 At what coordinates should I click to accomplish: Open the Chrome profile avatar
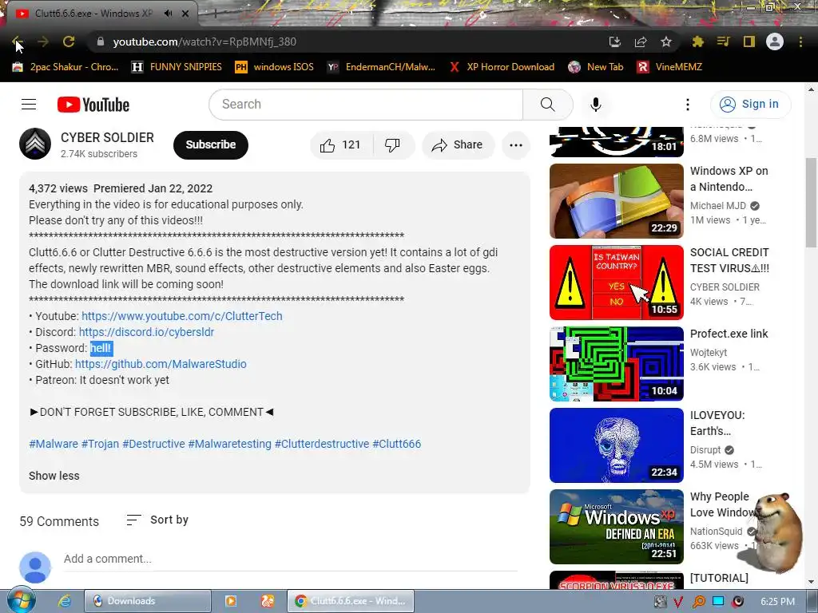pos(775,42)
